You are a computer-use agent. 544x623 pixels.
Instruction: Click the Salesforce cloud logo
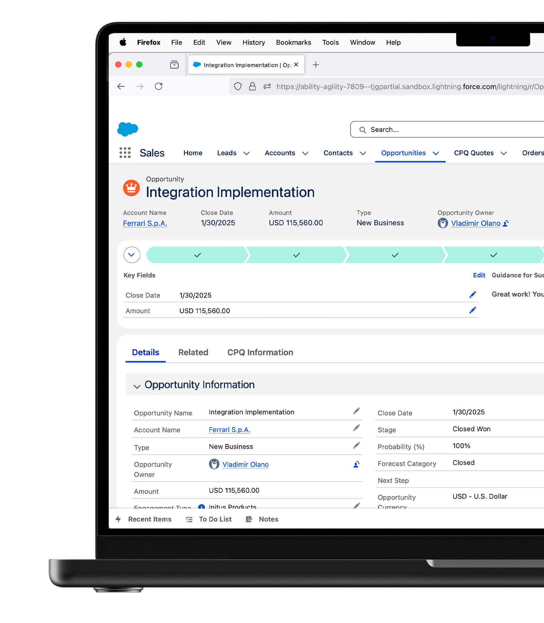point(128,129)
